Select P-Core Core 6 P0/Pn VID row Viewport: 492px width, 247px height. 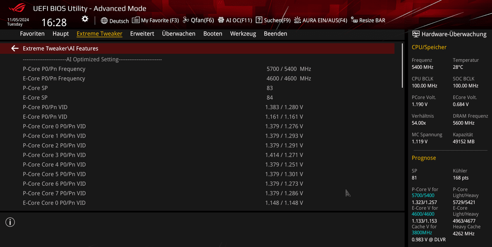197,184
